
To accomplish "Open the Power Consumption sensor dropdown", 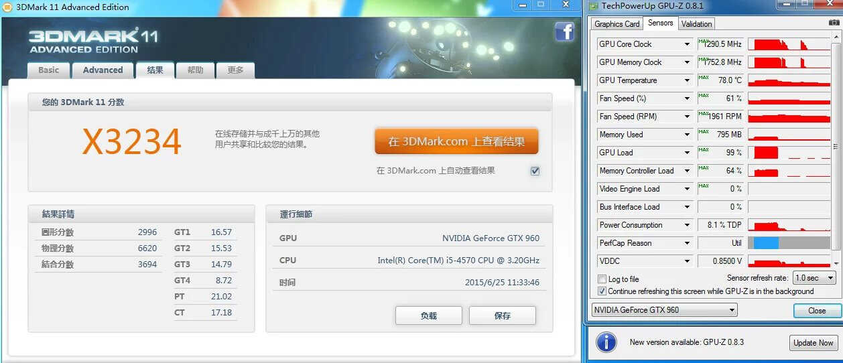I will click(x=687, y=225).
